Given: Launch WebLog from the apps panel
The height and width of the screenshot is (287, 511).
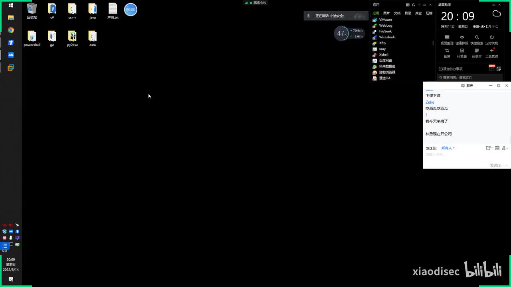Looking at the screenshot, I should coord(382,26).
